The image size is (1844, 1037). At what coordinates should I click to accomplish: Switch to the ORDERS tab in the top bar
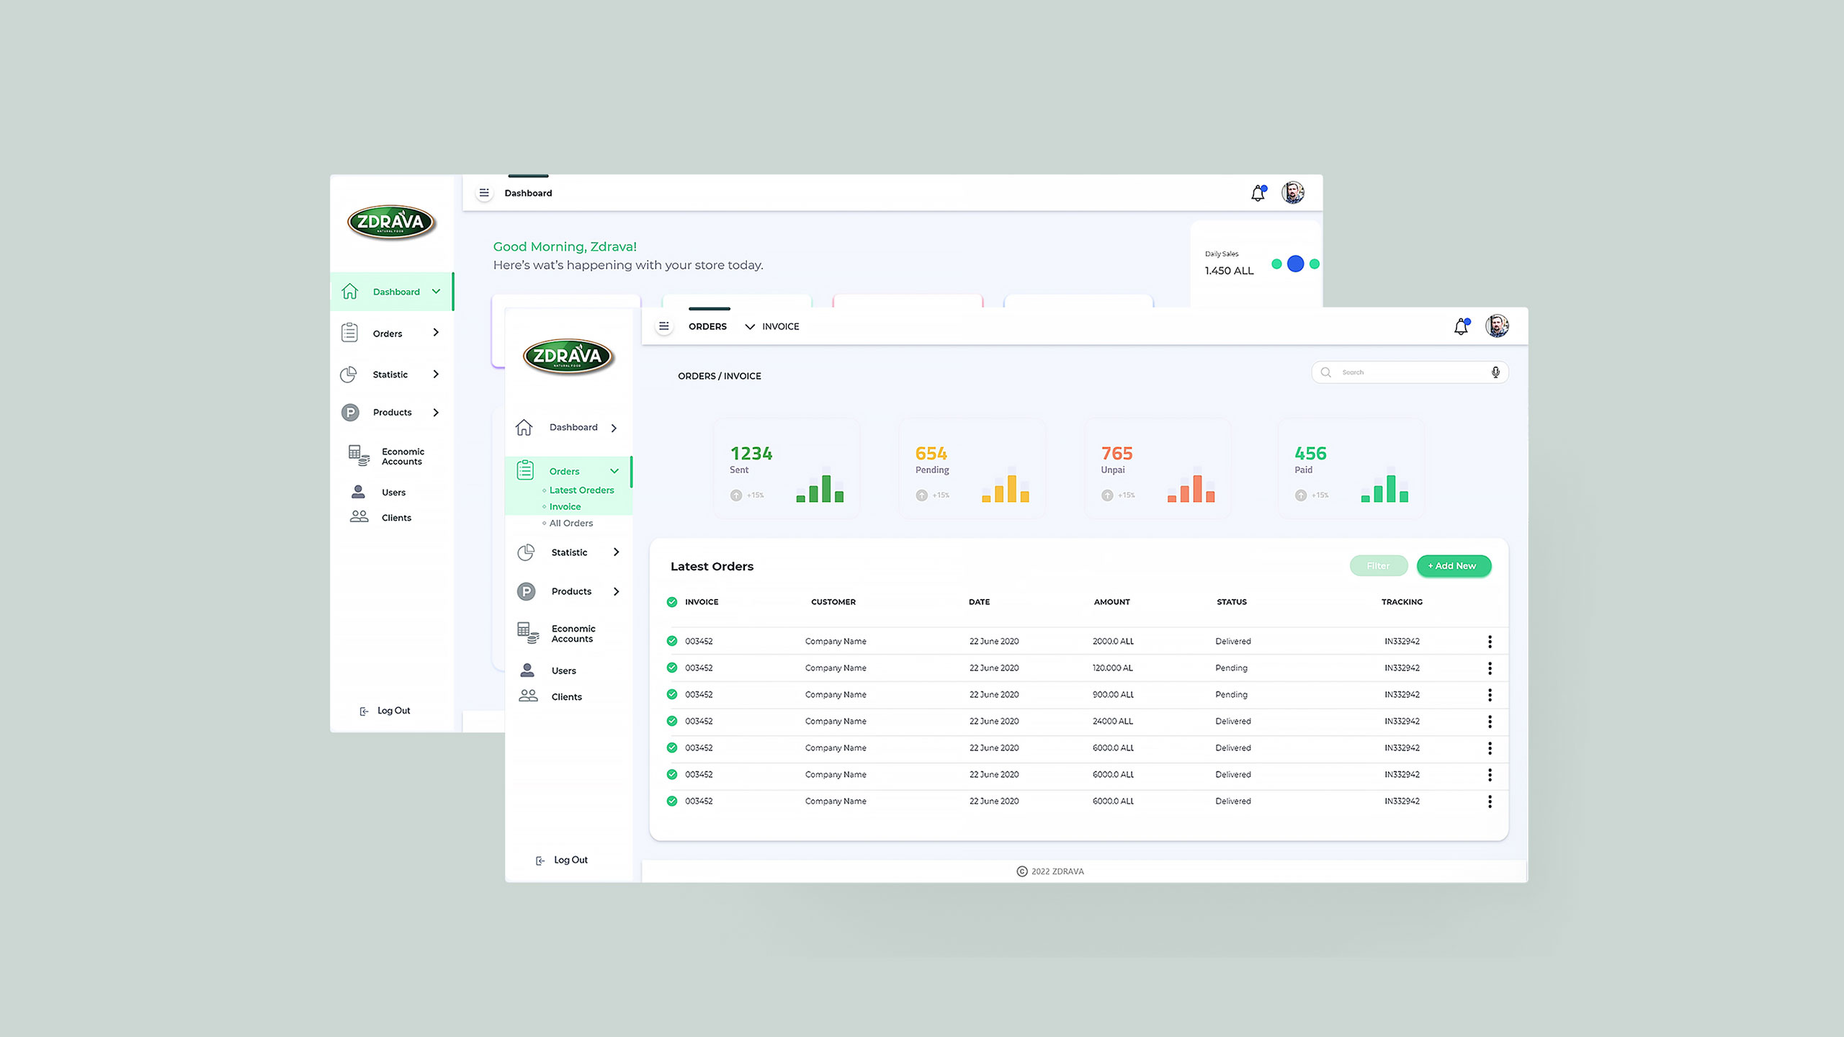(x=707, y=326)
